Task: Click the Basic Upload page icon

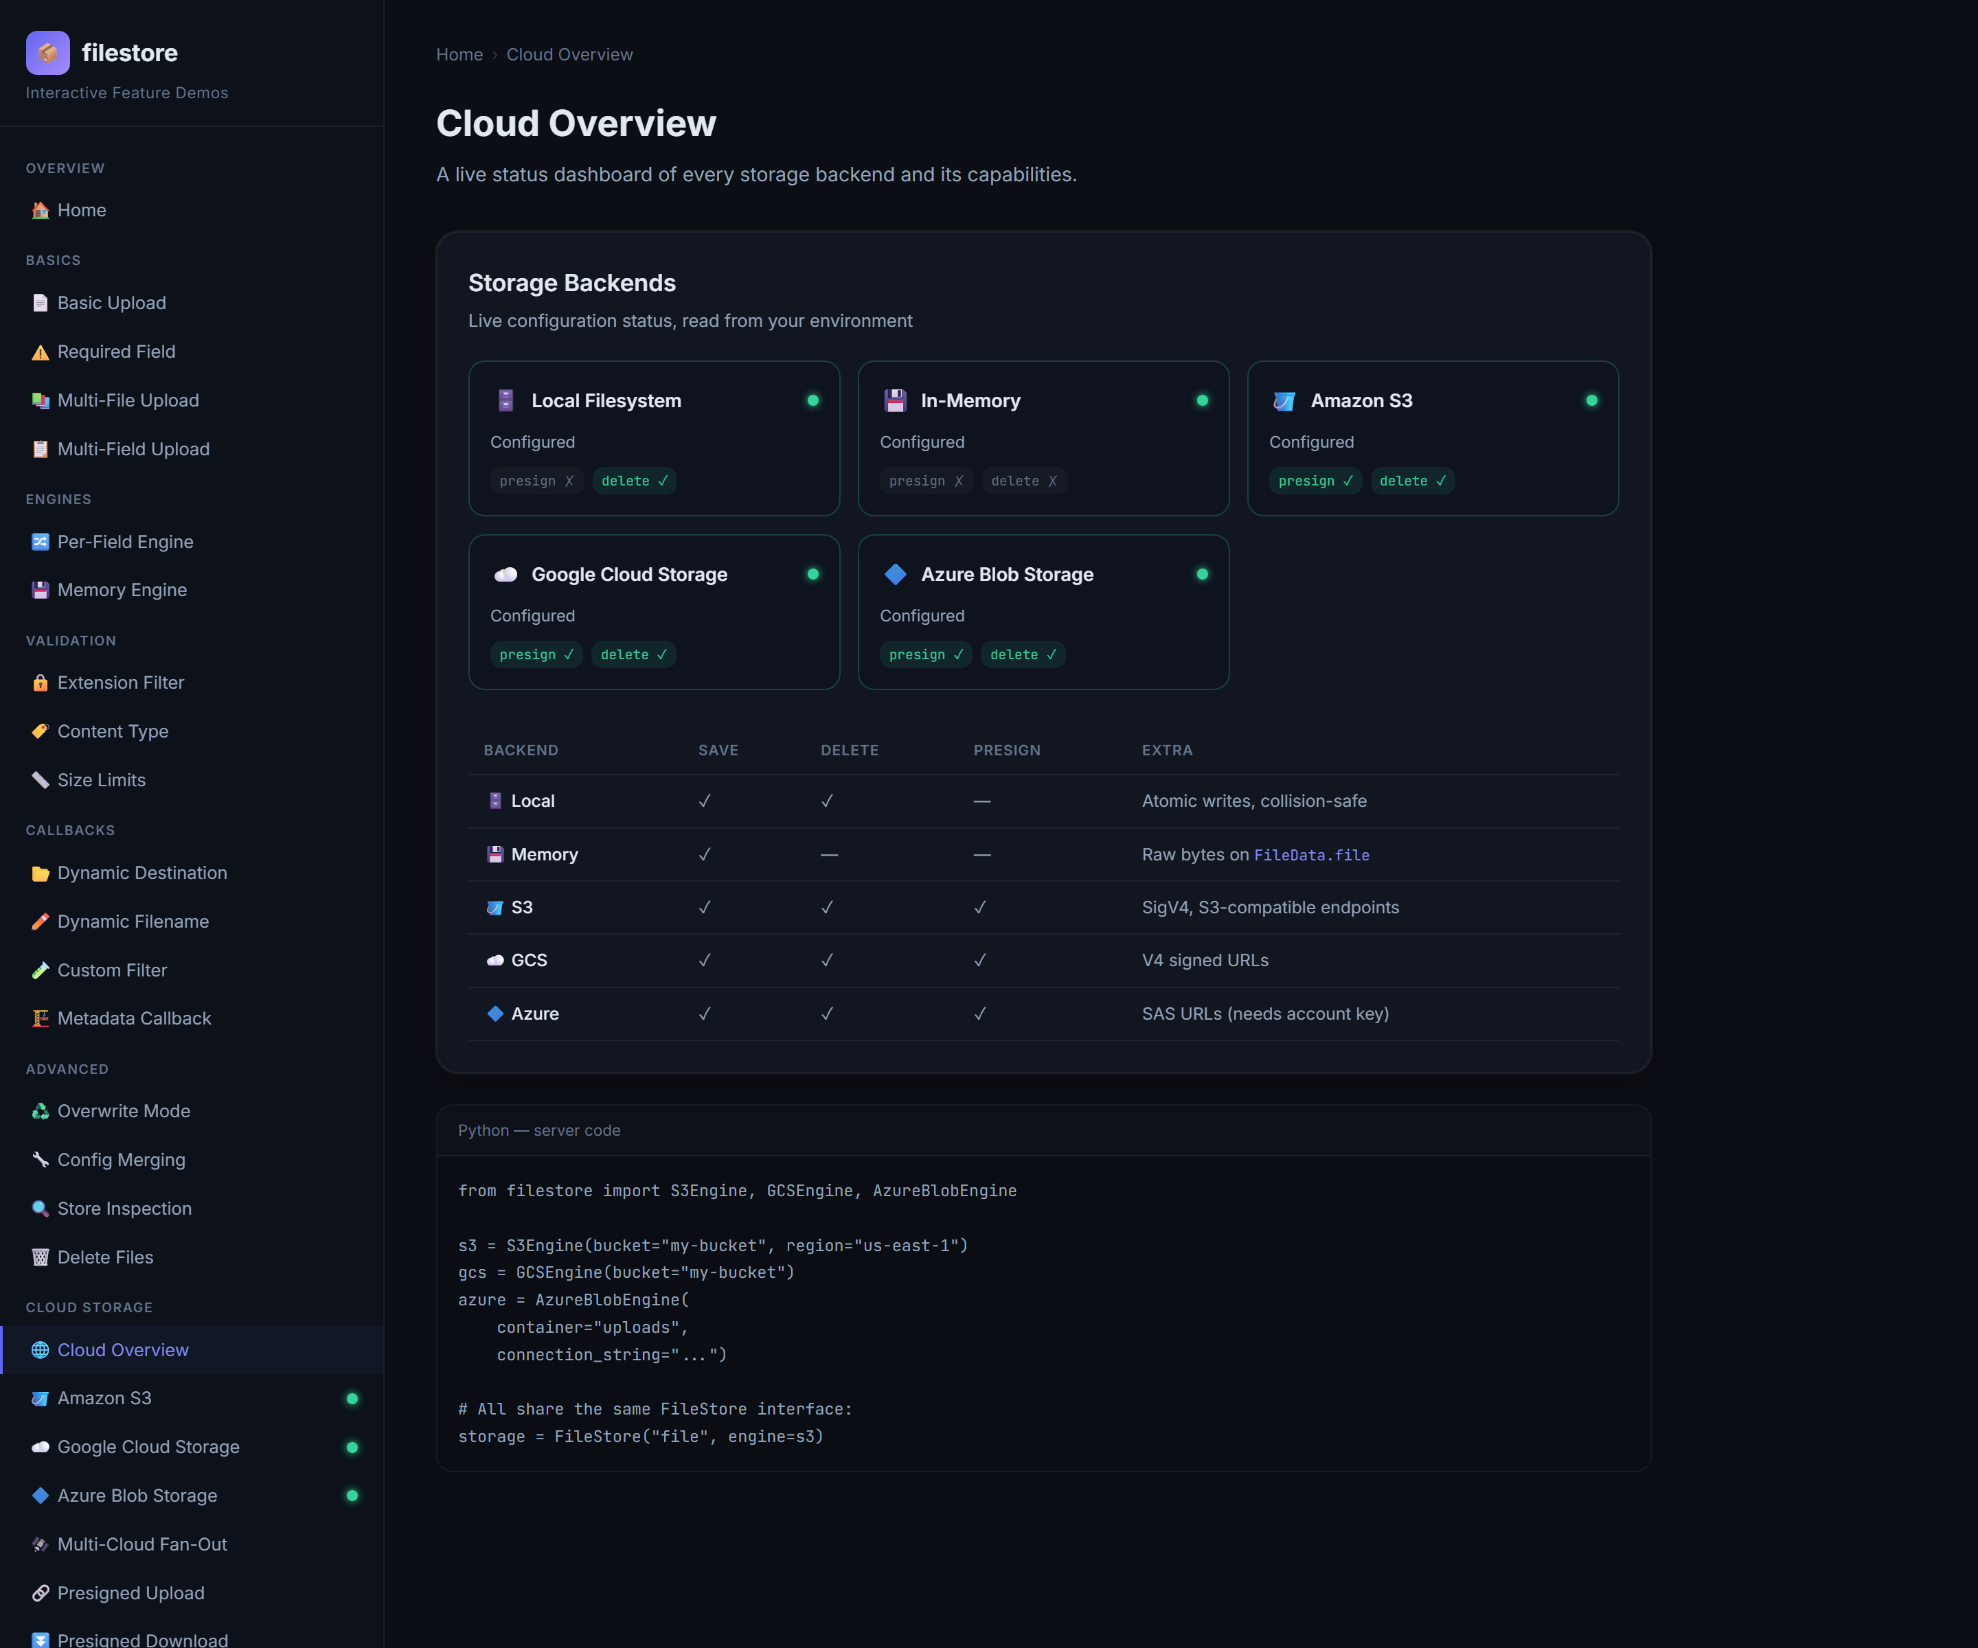Action: [40, 304]
